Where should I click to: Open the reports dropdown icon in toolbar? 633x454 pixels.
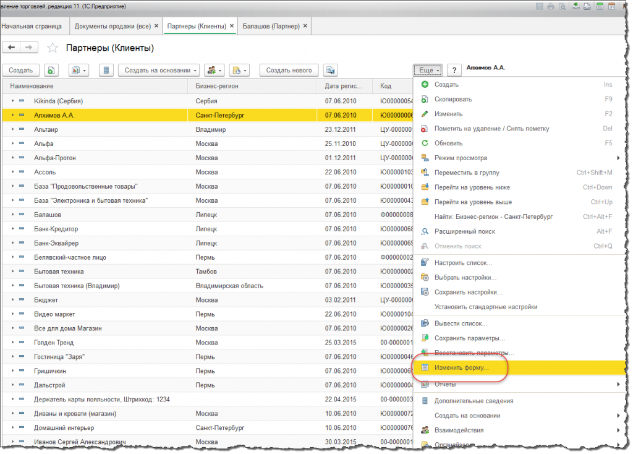coord(79,71)
